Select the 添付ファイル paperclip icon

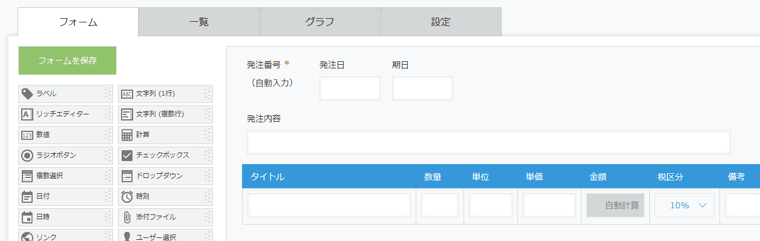coord(127,217)
